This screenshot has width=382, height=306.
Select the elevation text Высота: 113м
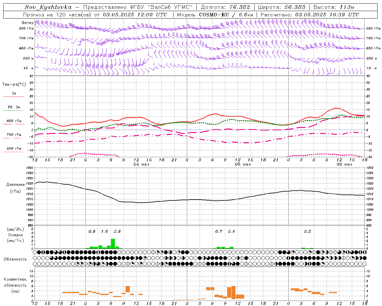(334, 7)
